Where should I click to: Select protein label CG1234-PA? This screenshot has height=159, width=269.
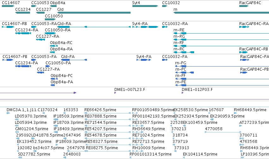(x=27, y=63)
